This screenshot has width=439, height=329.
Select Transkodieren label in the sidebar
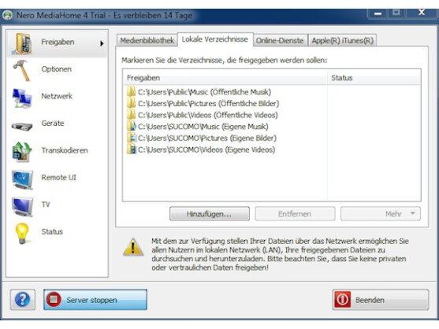65,150
